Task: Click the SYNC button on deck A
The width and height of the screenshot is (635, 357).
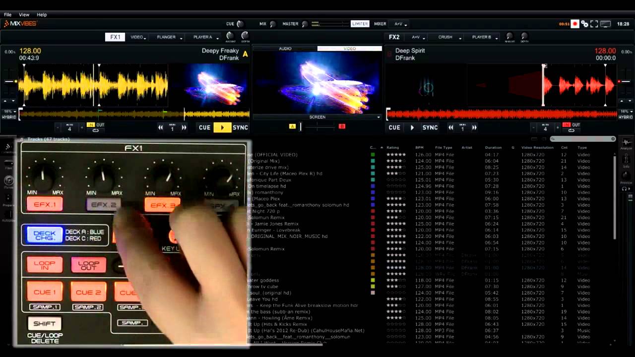Action: click(241, 127)
